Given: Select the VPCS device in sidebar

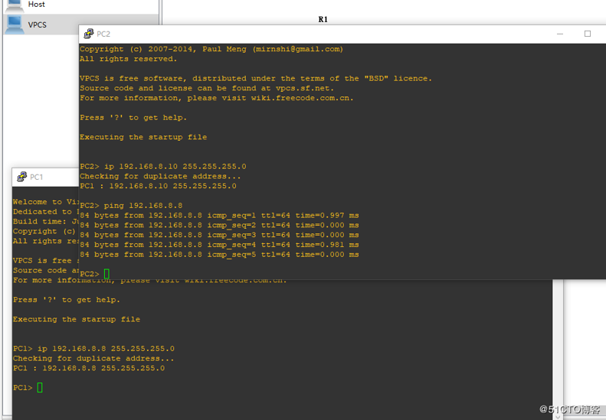Looking at the screenshot, I should pos(80,24).
